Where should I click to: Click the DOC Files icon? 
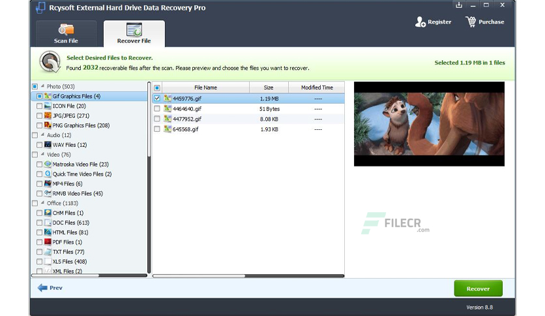click(x=48, y=223)
